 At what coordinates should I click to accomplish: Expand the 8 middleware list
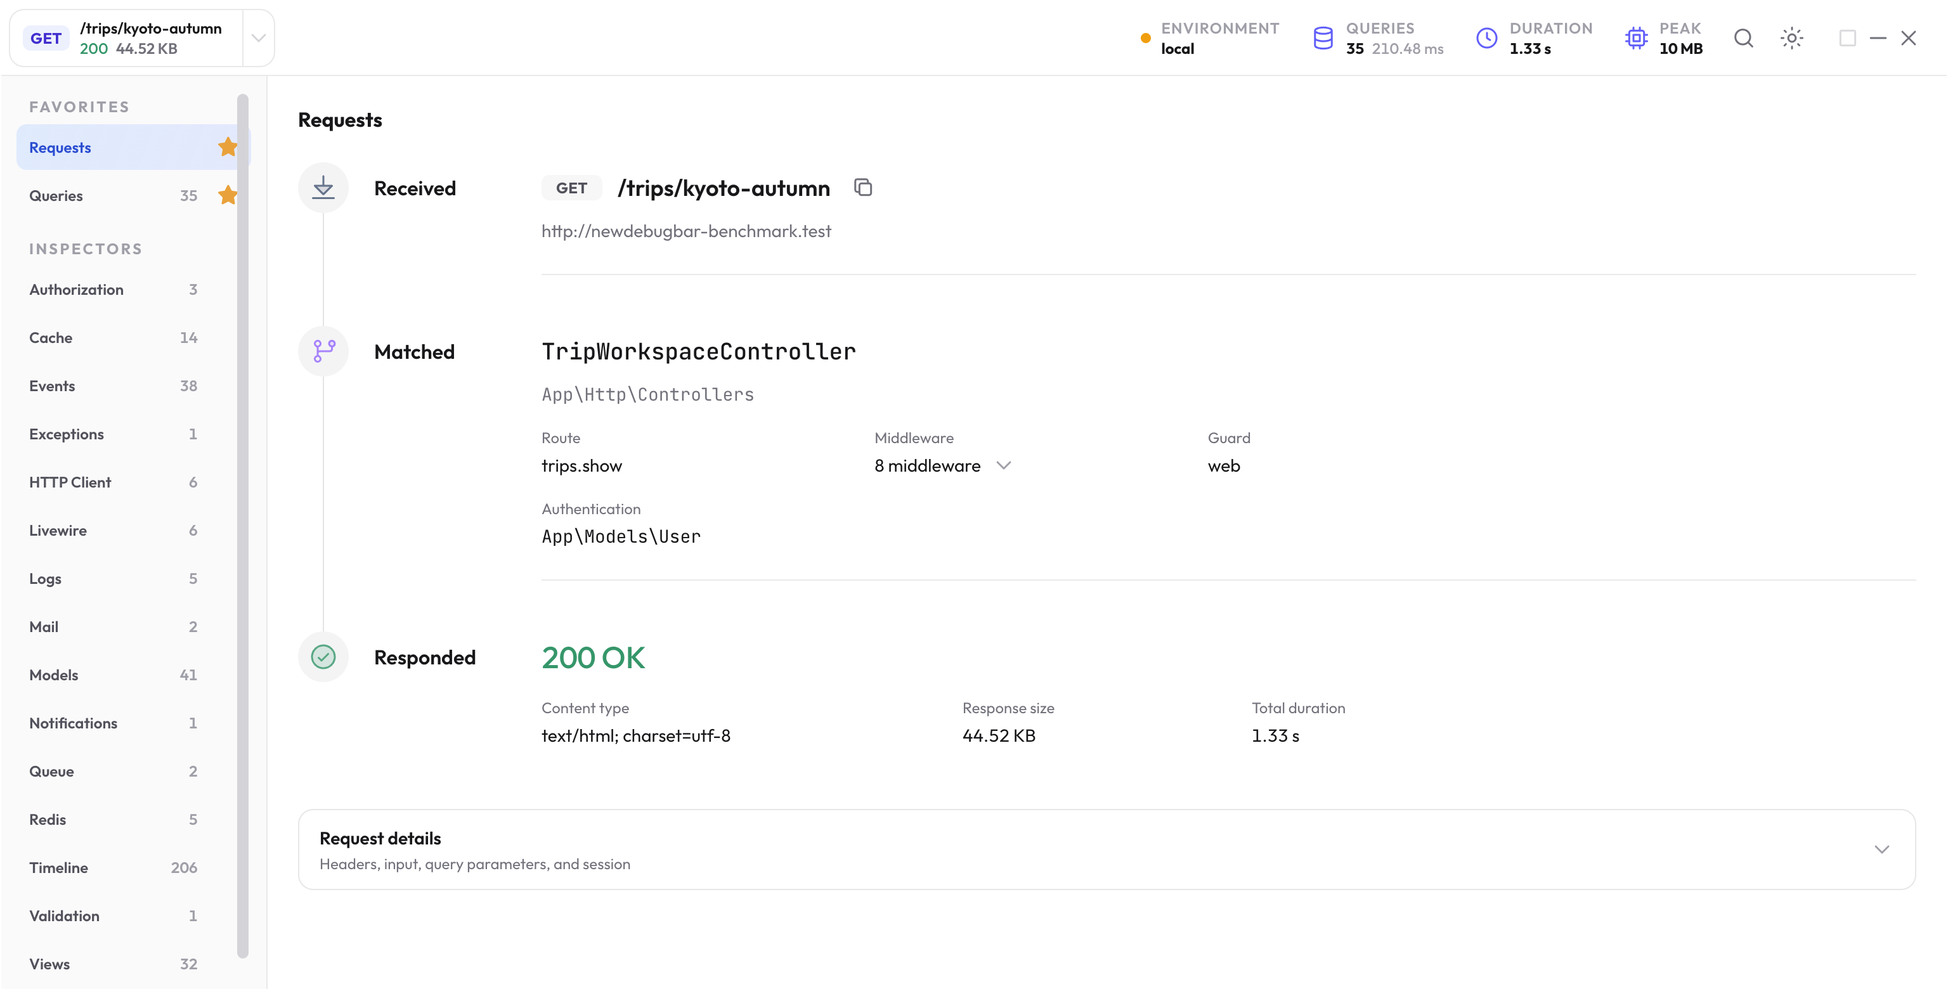(942, 466)
